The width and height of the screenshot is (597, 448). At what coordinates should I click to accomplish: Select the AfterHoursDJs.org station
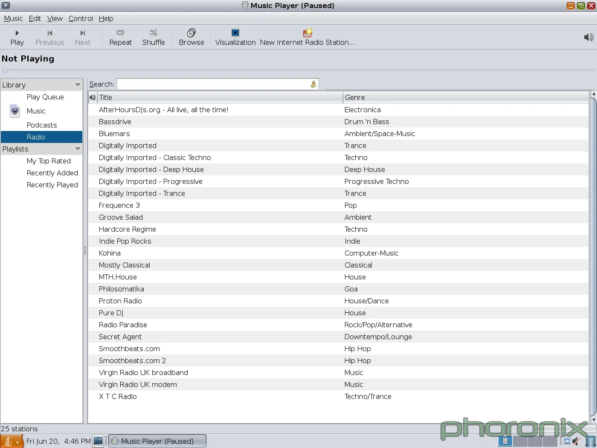(338, 110)
